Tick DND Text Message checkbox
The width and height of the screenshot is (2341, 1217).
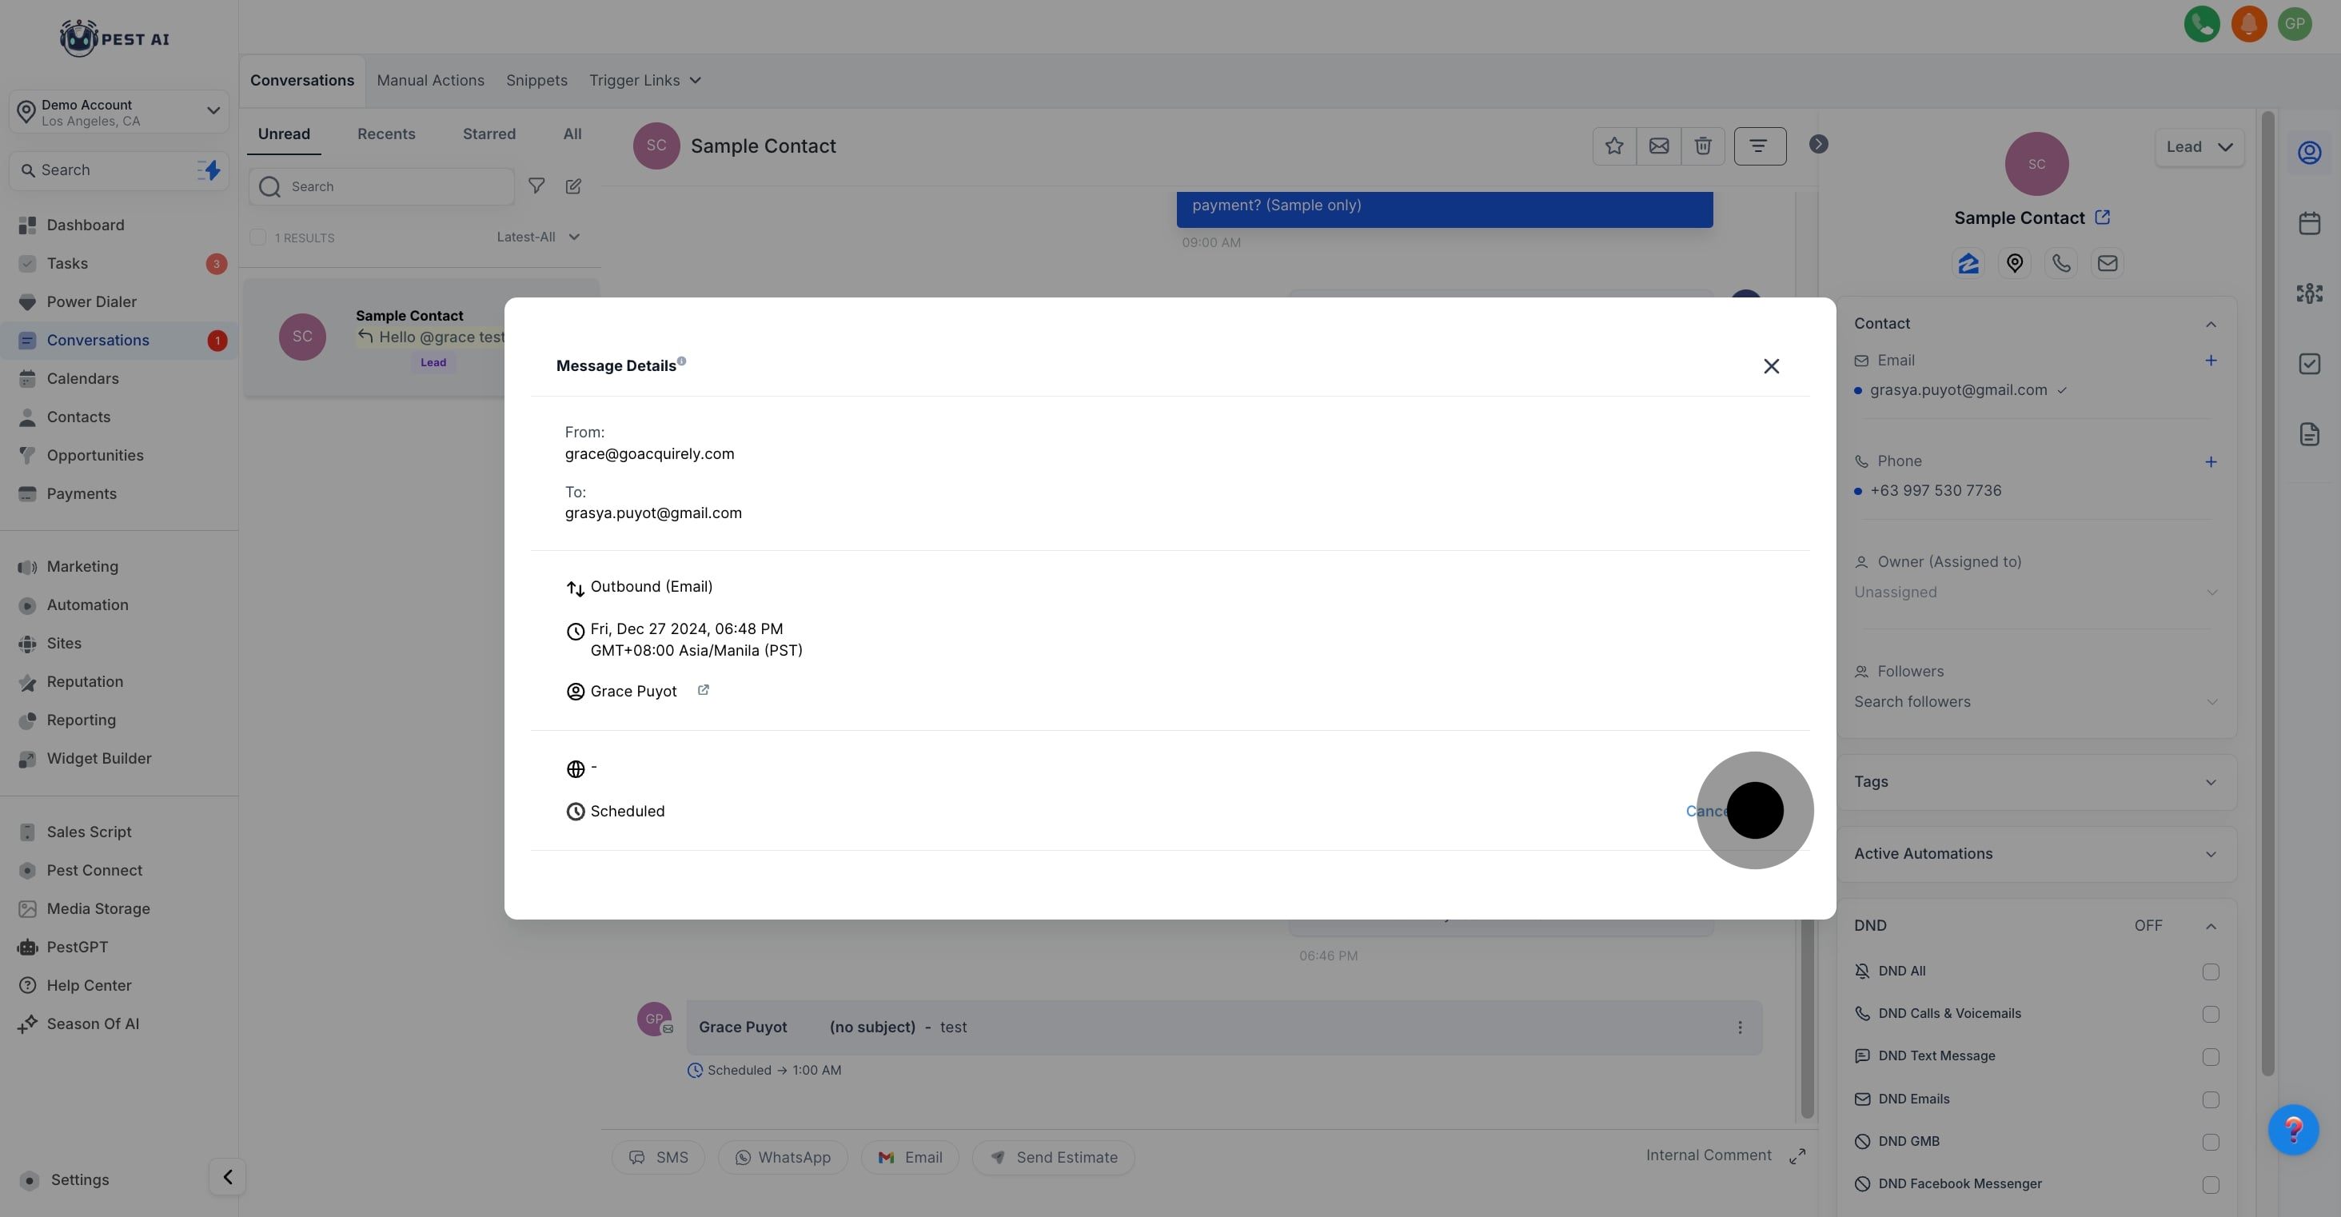click(2210, 1057)
